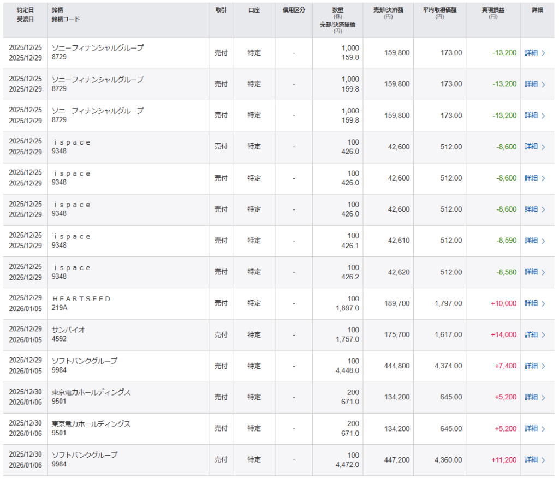Click the chevron in ispace row with 42,620
The image size is (559, 479).
point(543,272)
